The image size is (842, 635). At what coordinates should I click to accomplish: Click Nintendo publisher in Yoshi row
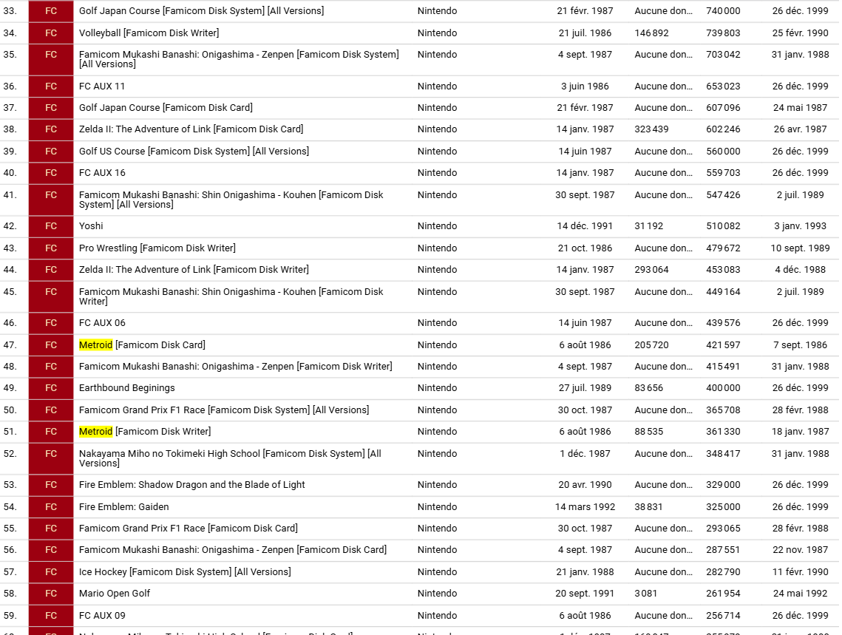[x=437, y=226]
